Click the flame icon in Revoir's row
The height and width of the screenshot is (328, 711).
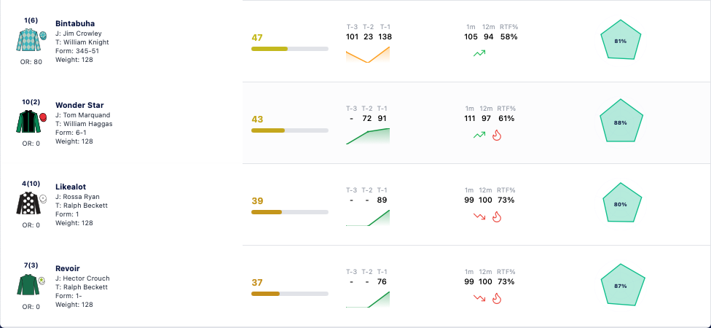point(497,299)
